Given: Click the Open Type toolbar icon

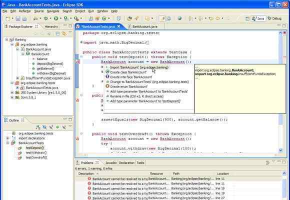Looking at the screenshot, I should coord(129,18).
